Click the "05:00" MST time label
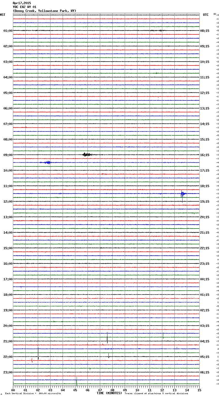Viewport: 220px width, 397px height. pyautogui.click(x=8, y=93)
